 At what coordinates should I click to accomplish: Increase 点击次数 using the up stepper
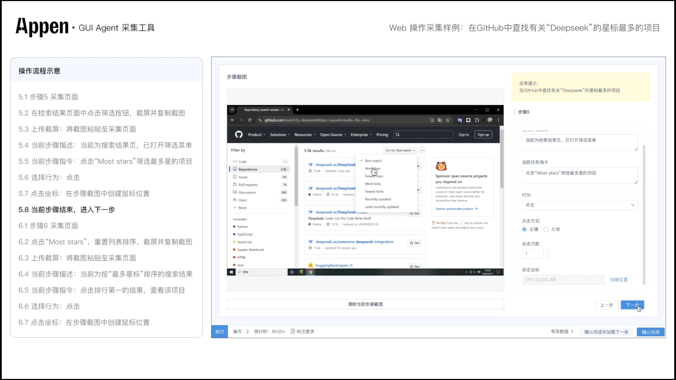(x=546, y=251)
